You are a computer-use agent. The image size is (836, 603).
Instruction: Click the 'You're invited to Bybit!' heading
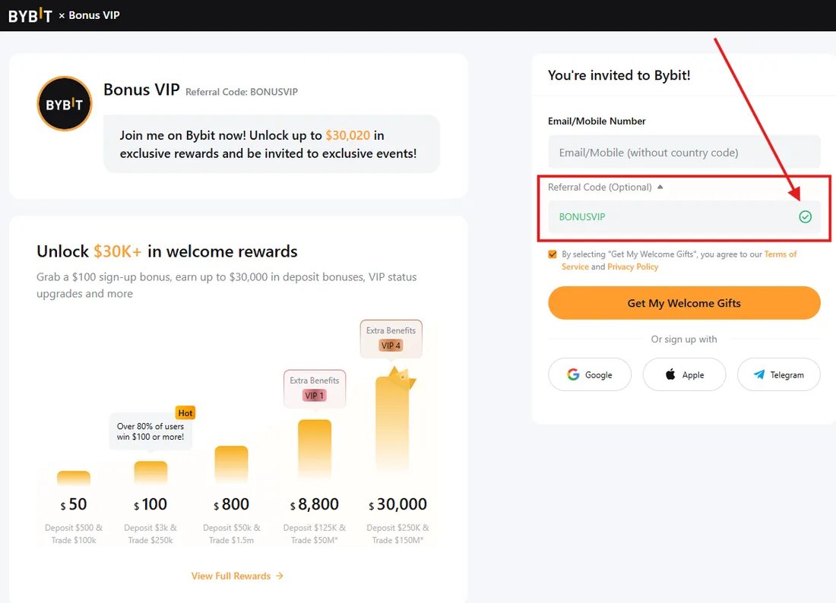click(x=619, y=75)
